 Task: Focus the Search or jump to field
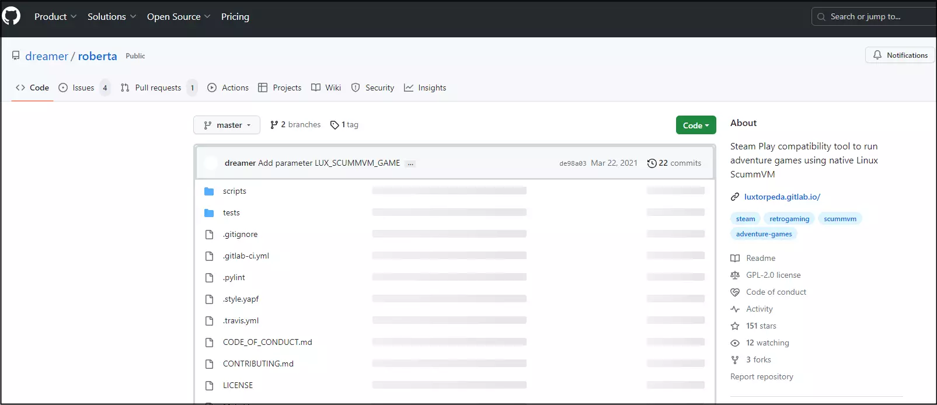click(876, 16)
